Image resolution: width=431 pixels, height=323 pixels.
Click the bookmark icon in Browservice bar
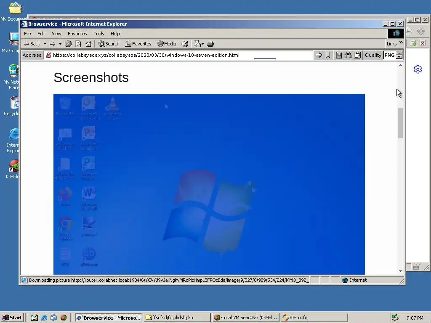pos(328,55)
